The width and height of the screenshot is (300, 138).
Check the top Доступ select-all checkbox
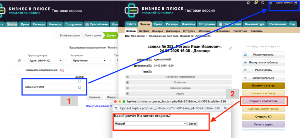point(79,81)
